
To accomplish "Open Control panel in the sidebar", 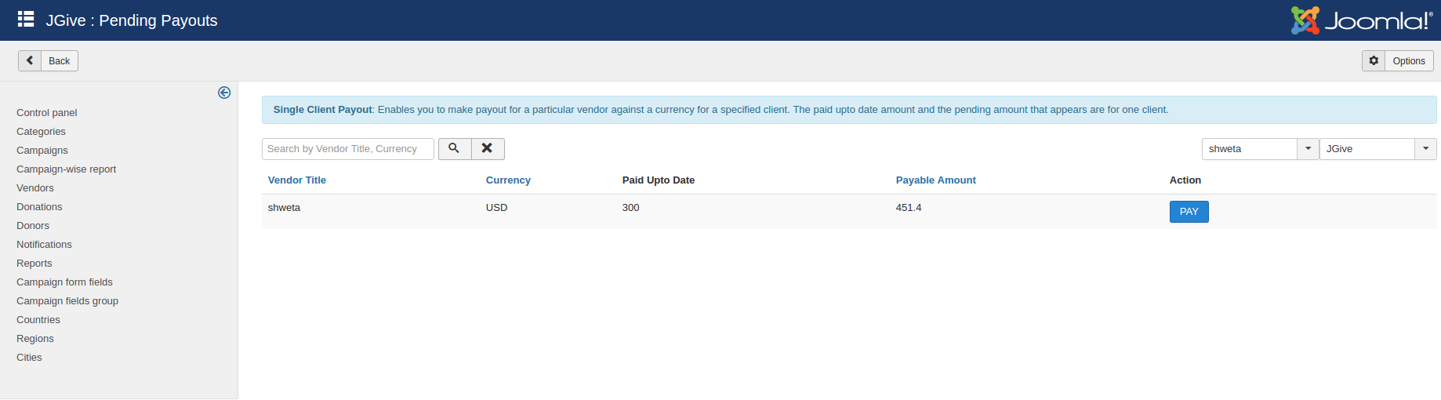I will click(x=47, y=113).
